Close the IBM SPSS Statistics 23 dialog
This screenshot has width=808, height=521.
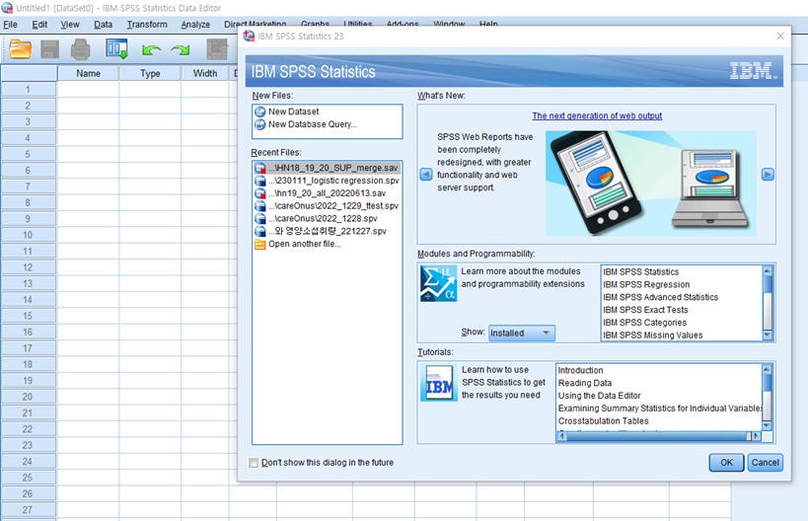click(x=780, y=37)
